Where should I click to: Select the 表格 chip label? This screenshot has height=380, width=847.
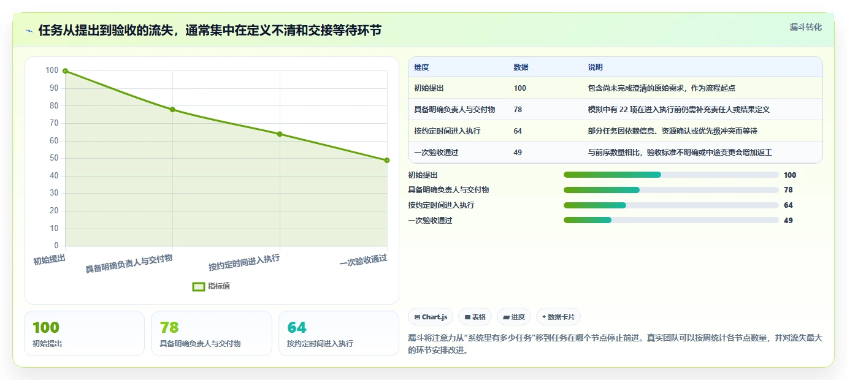point(479,317)
